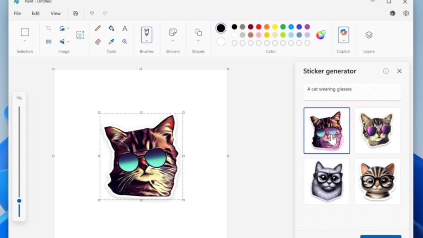Open the View menu
Screen dimensions: 423x238
point(55,13)
